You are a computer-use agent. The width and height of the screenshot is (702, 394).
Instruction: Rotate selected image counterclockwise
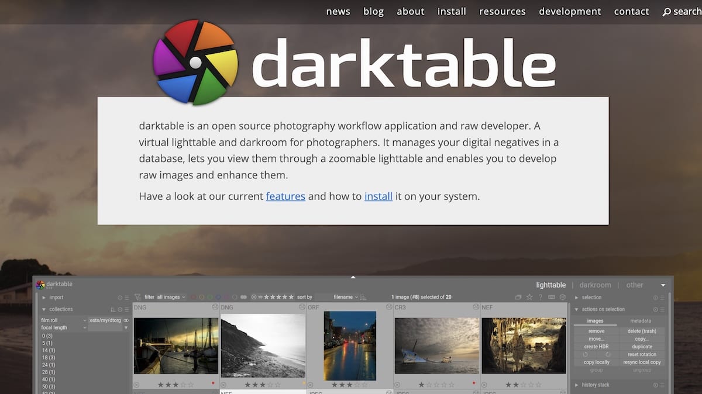[585, 355]
